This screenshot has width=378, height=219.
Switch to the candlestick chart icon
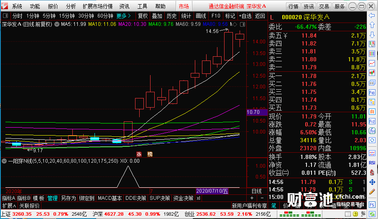tap(372, 73)
